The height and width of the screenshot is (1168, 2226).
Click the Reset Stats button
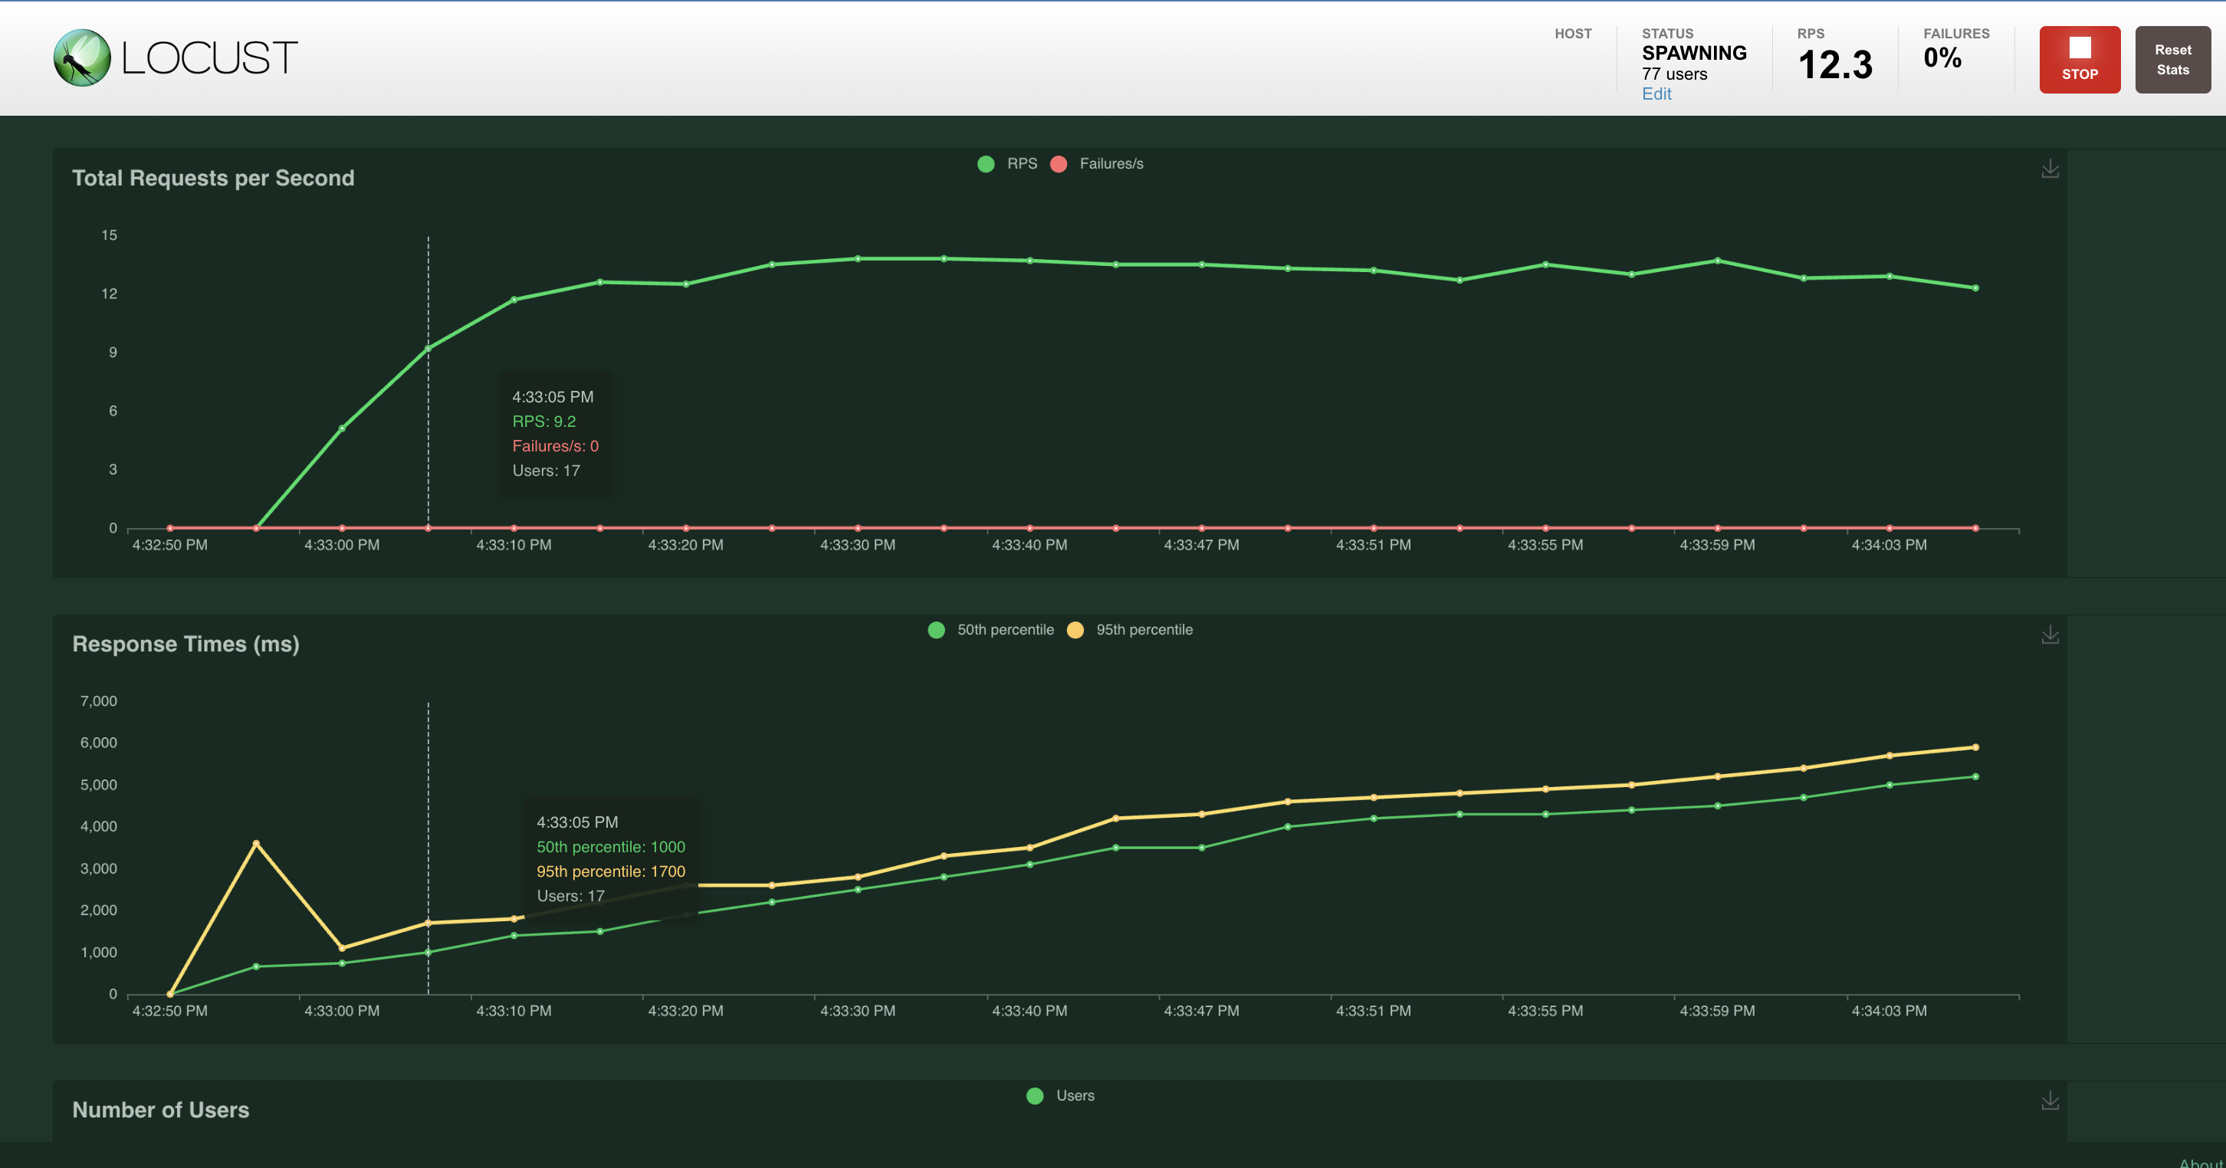pyautogui.click(x=2172, y=60)
